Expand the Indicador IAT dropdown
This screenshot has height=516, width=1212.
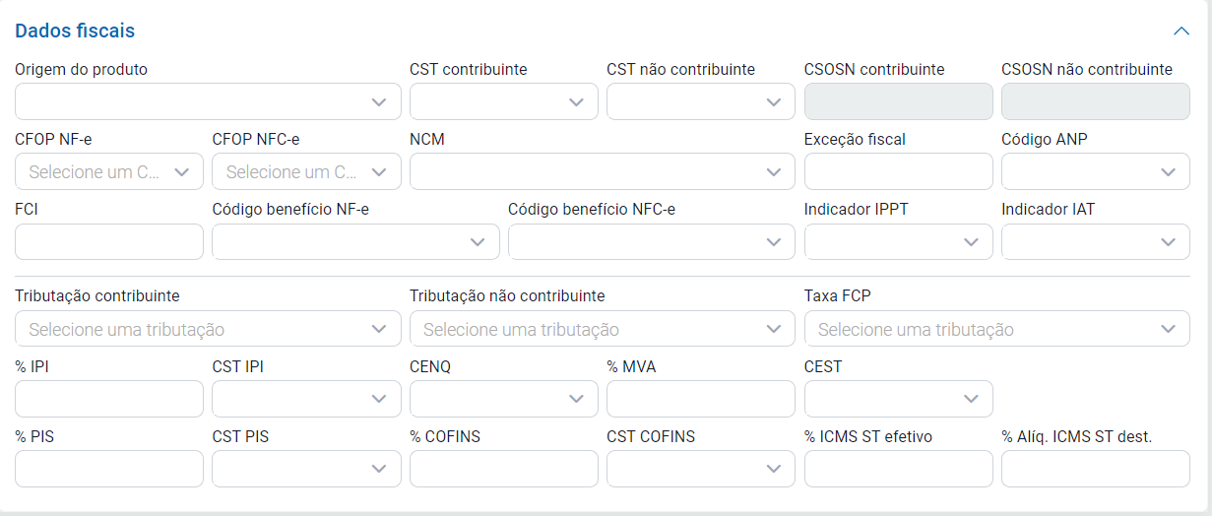(1095, 241)
